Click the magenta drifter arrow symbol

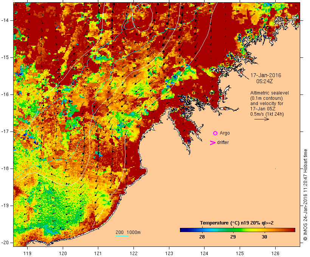coord(212,143)
